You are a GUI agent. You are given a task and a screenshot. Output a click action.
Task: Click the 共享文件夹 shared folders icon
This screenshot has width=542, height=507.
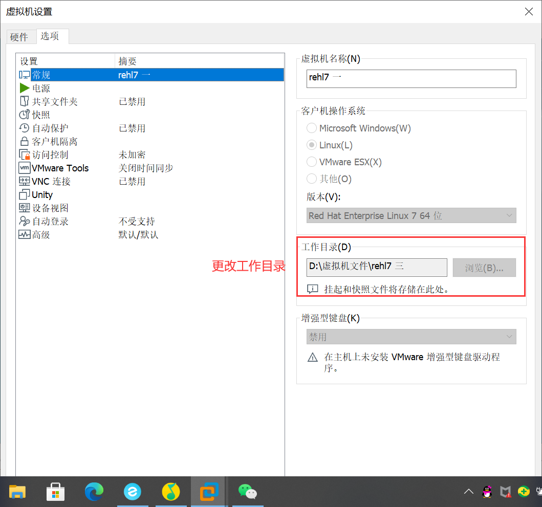click(24, 101)
